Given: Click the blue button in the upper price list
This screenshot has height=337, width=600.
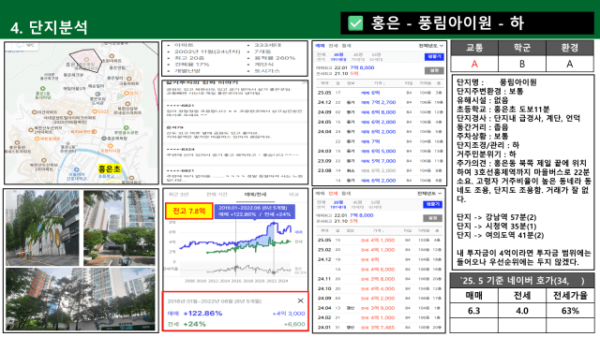Looking at the screenshot, I should point(434,56).
